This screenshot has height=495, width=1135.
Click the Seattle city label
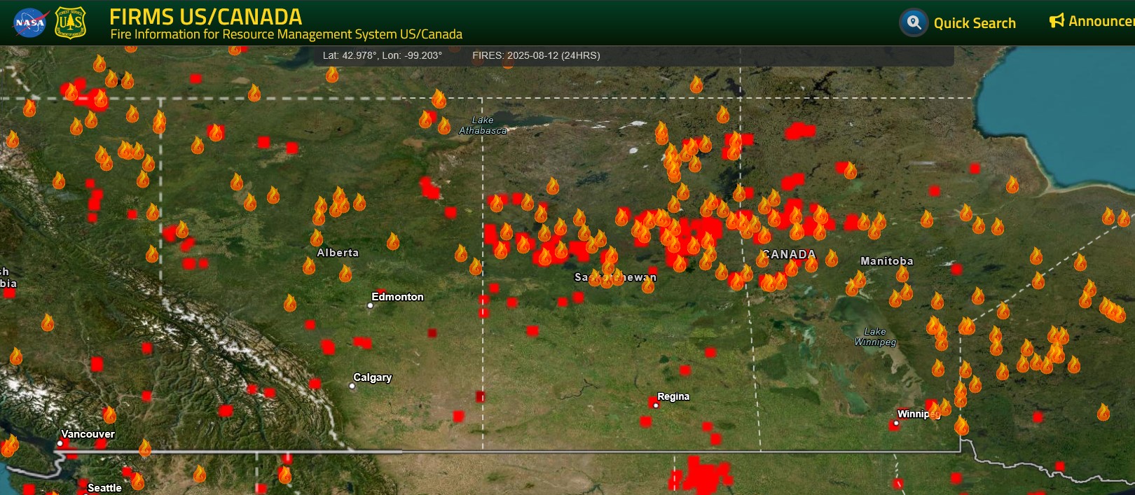pos(104,488)
